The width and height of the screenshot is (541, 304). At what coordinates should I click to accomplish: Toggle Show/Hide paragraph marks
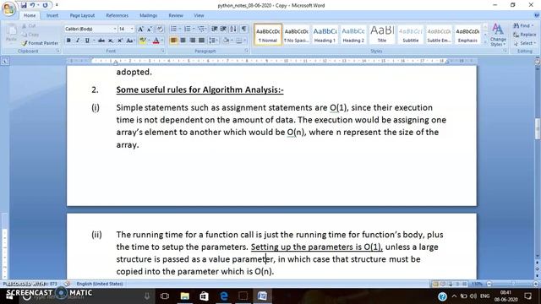(244, 29)
